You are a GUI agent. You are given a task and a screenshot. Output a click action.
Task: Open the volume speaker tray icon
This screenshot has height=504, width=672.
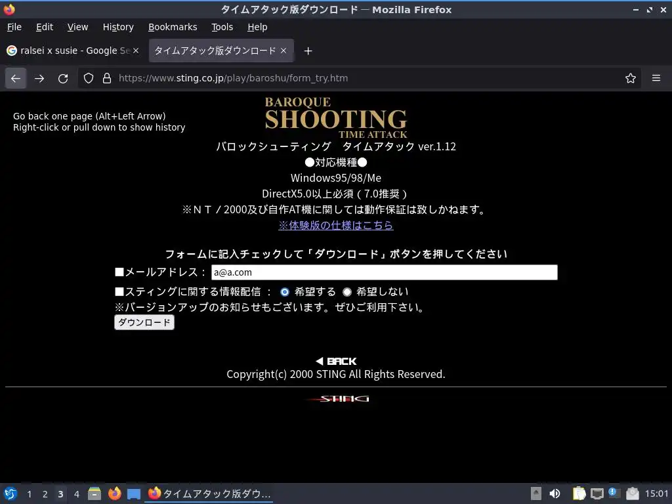[555, 493]
